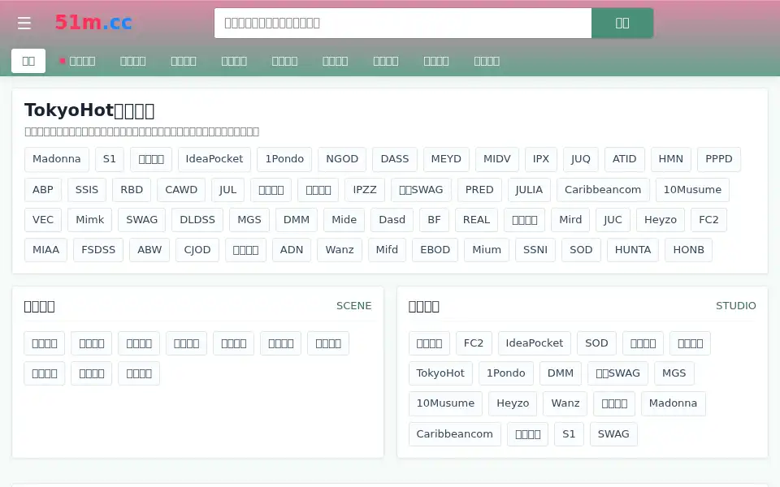780x487 pixels.
Task: Open TokyoHot in the STUDIO panel
Action: 440,373
